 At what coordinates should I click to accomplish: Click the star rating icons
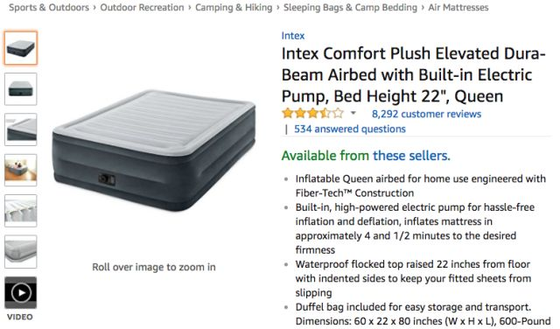[312, 114]
